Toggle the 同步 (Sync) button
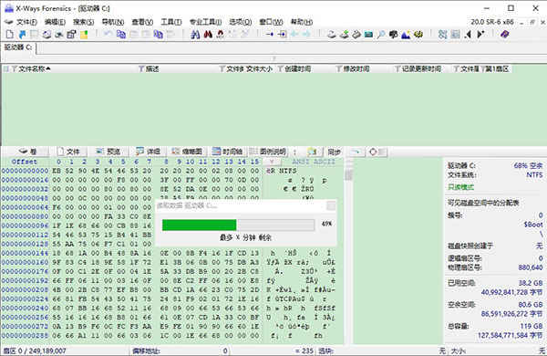Viewport: 547px width, 356px height. tap(334, 152)
